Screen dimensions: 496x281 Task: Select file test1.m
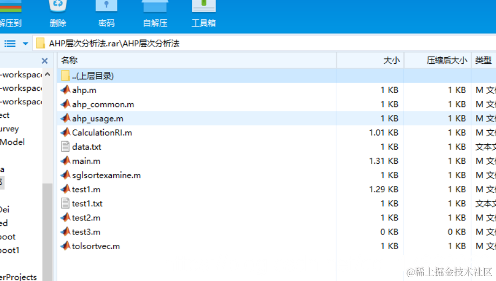[86, 190]
